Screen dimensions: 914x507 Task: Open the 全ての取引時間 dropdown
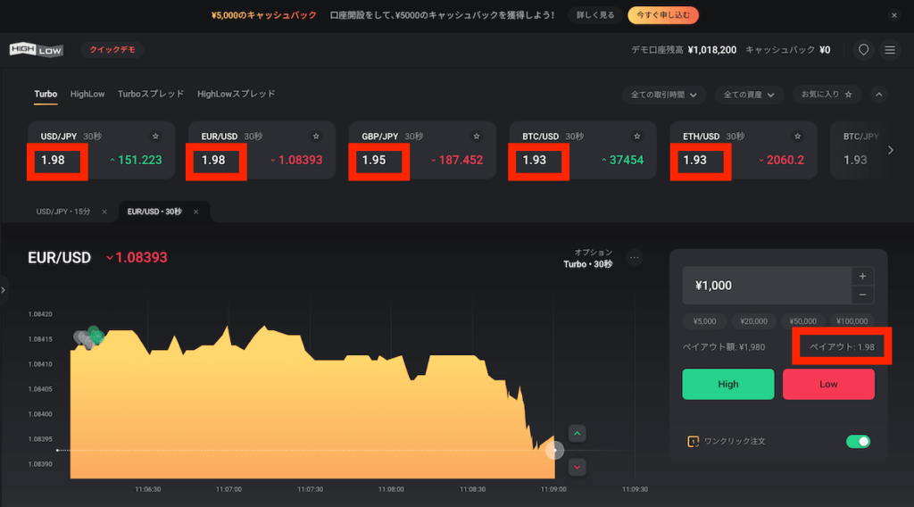pos(664,94)
